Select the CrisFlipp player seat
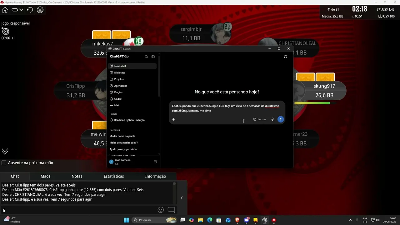The image size is (400, 225). 76,91
